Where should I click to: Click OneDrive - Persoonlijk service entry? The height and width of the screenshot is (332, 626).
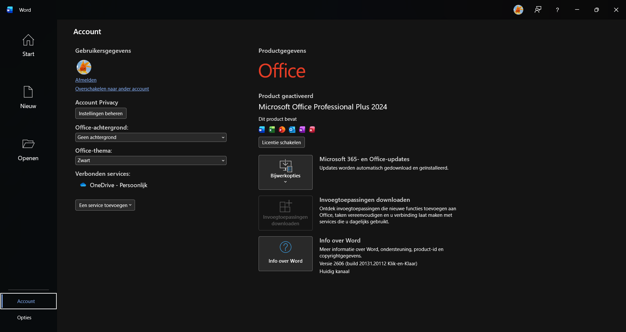click(114, 185)
